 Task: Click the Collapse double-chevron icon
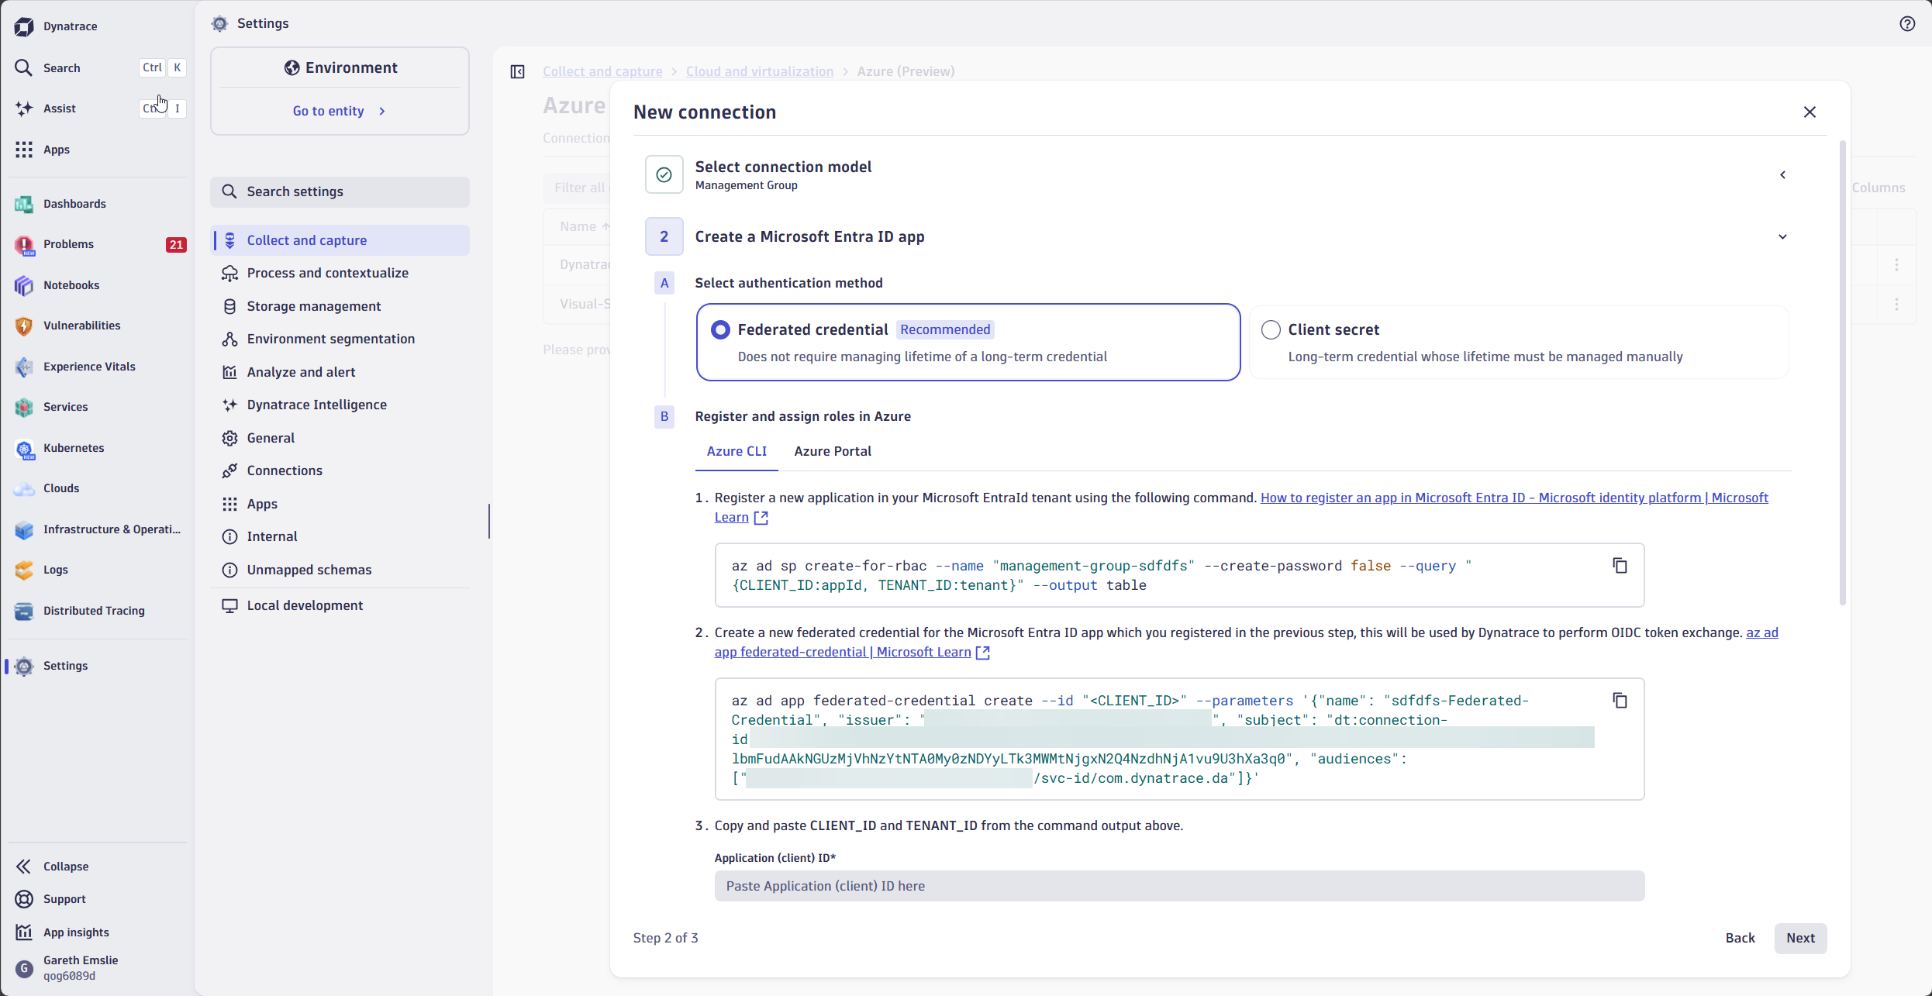[24, 867]
